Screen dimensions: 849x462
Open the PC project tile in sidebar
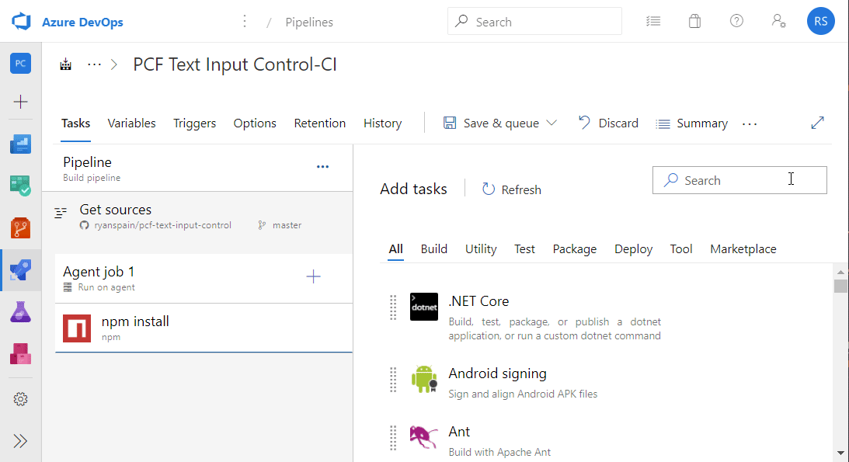point(20,64)
